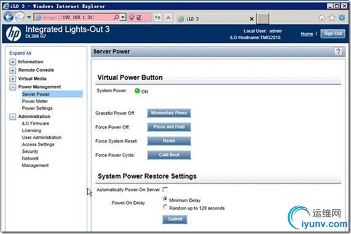
Task: Open the address bar dropdown arrow
Action: pos(123,17)
